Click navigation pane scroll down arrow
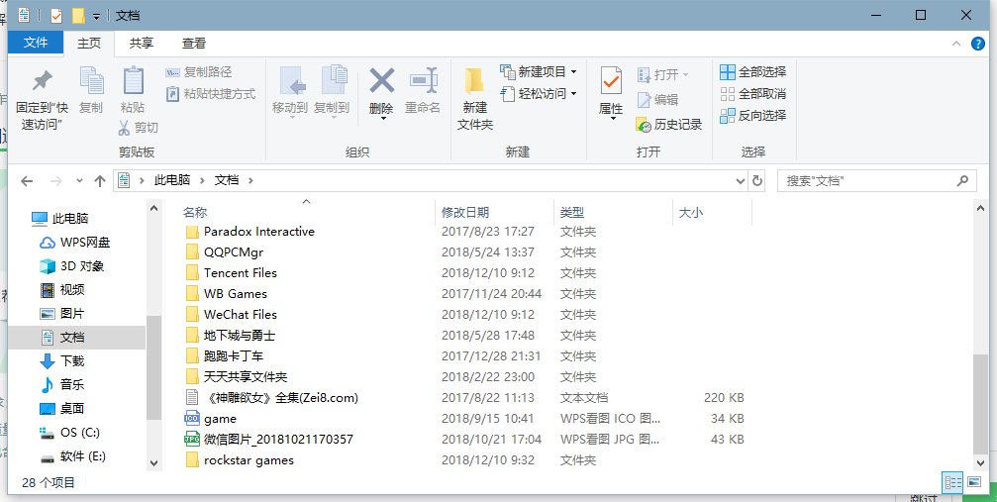Viewport: 997px width, 502px height. [153, 463]
